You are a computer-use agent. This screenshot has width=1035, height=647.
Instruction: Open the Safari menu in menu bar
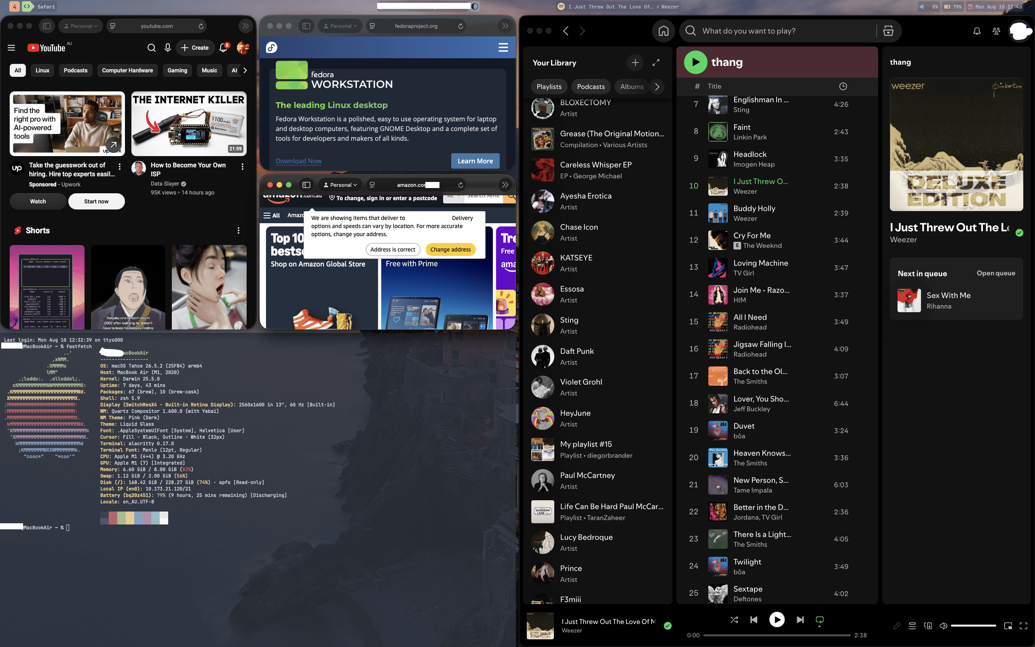pyautogui.click(x=46, y=6)
